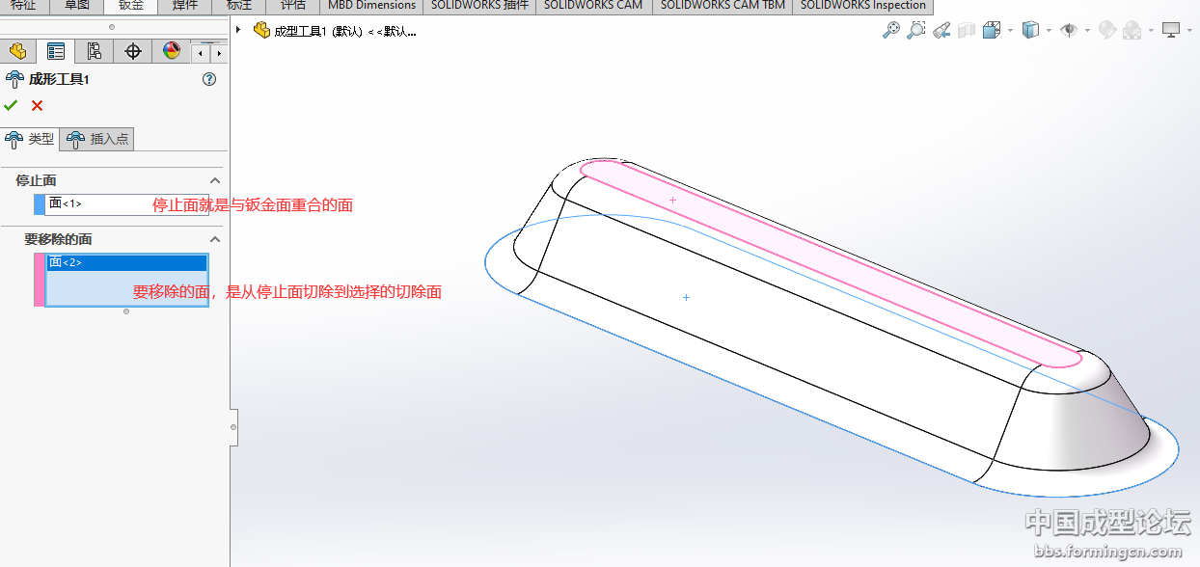Screen dimensions: 1200x567
Task: Switch to the 插入点 tab
Action: pos(97,140)
